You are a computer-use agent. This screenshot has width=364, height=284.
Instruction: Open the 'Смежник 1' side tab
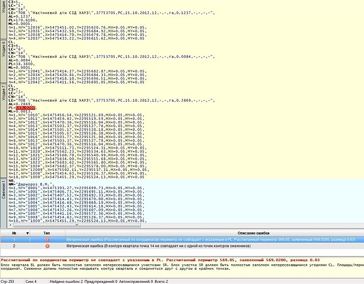3,203
